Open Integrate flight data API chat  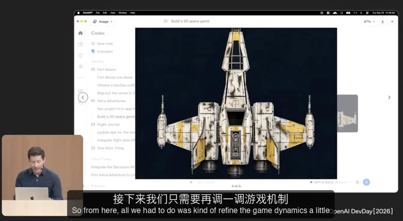tap(116, 140)
